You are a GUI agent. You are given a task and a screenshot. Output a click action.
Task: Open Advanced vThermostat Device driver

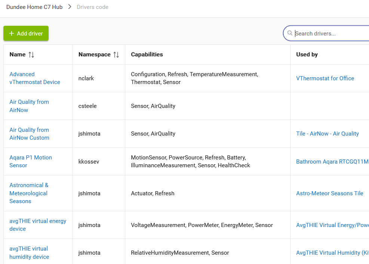[x=35, y=78]
